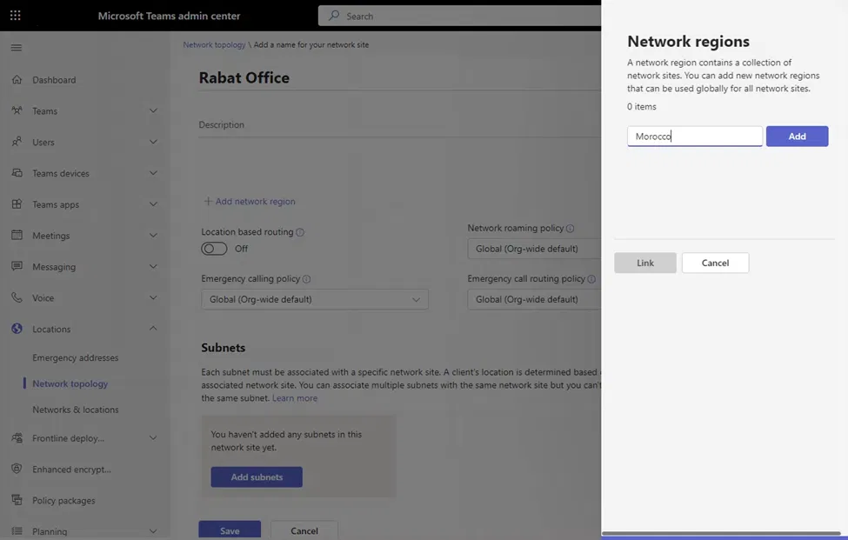The width and height of the screenshot is (848, 540).
Task: Click the Meetings calendar icon
Action: (x=17, y=236)
